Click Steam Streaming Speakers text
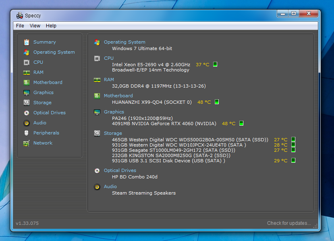The height and width of the screenshot is (241, 334). pos(144,193)
